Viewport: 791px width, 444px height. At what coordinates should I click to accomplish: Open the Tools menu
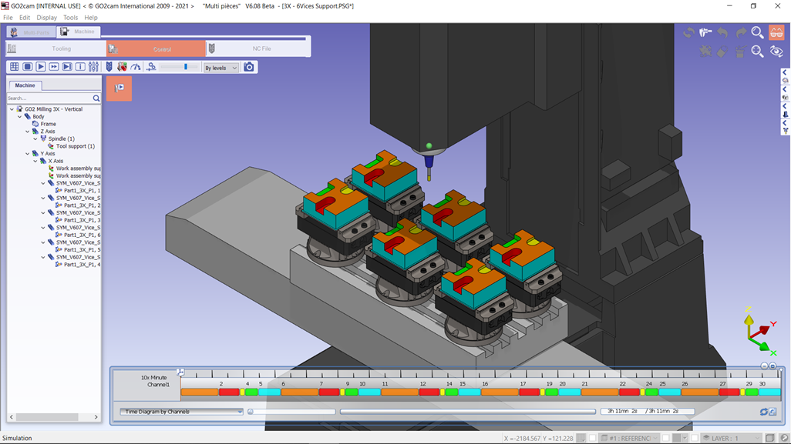point(71,18)
